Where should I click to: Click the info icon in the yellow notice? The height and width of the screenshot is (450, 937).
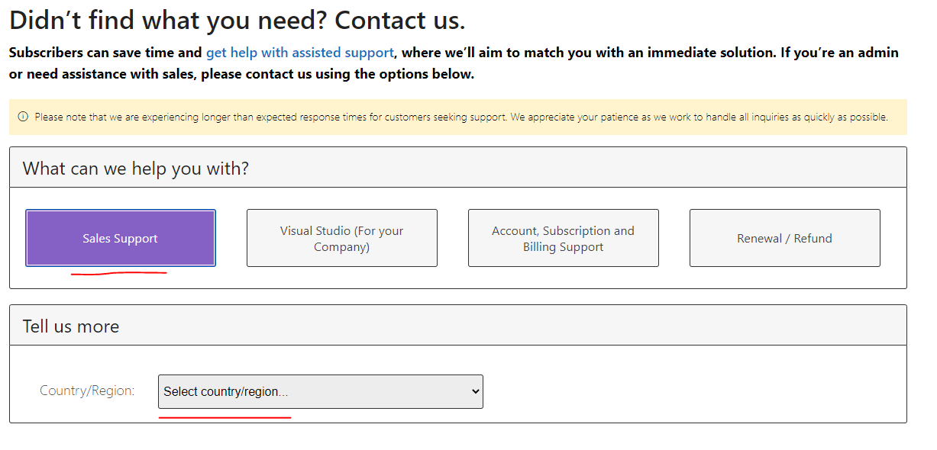coord(23,117)
